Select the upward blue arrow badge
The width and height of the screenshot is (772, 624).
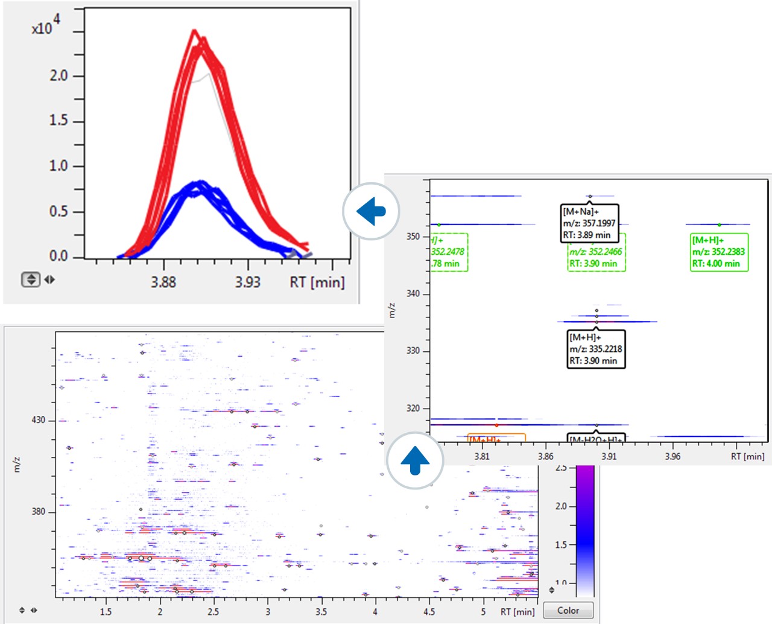coord(414,460)
